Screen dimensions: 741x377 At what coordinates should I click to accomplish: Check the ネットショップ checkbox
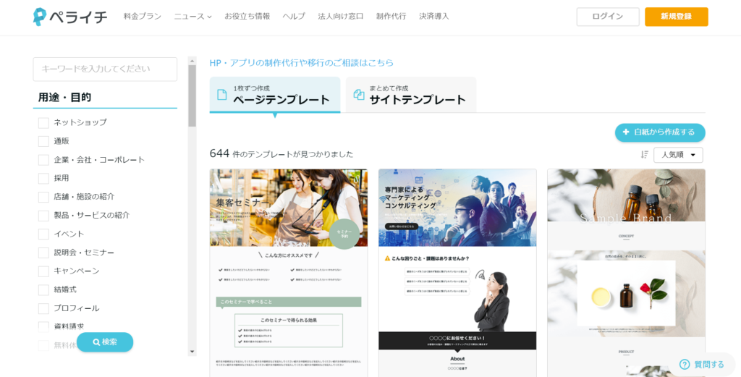[x=43, y=122]
